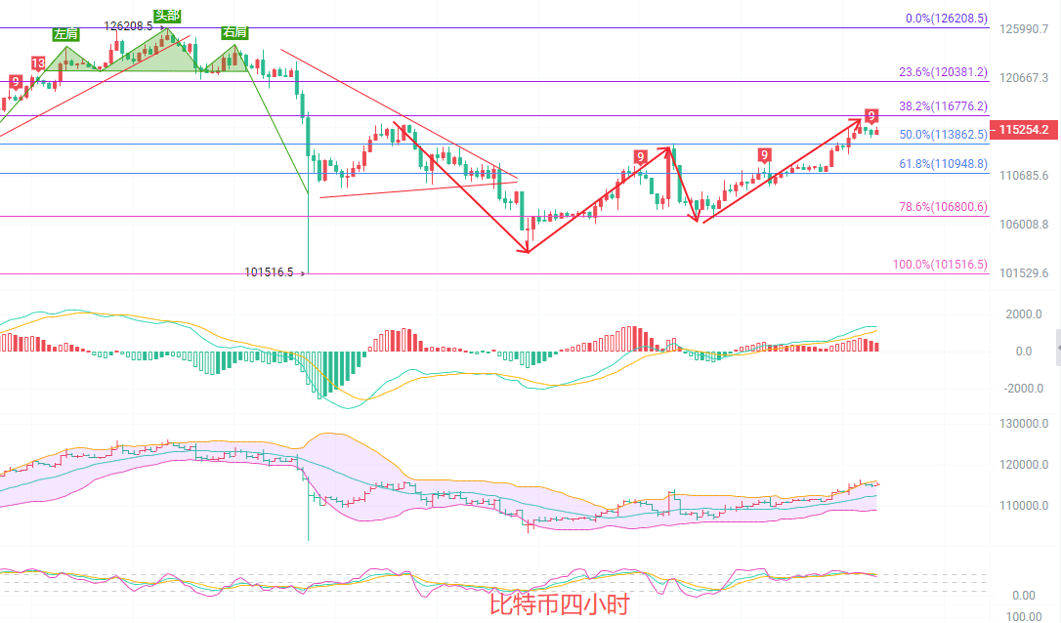Select the 100.0%(101516.5) Fibonacci label
This screenshot has height=623, width=1061.
940,265
